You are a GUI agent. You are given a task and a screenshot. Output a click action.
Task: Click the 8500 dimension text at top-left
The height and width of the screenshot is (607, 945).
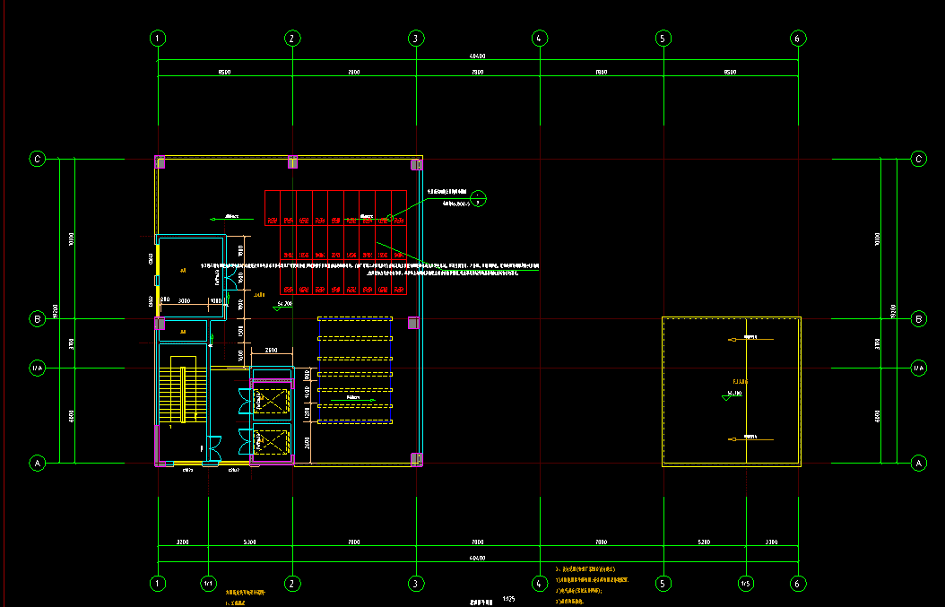tap(224, 72)
